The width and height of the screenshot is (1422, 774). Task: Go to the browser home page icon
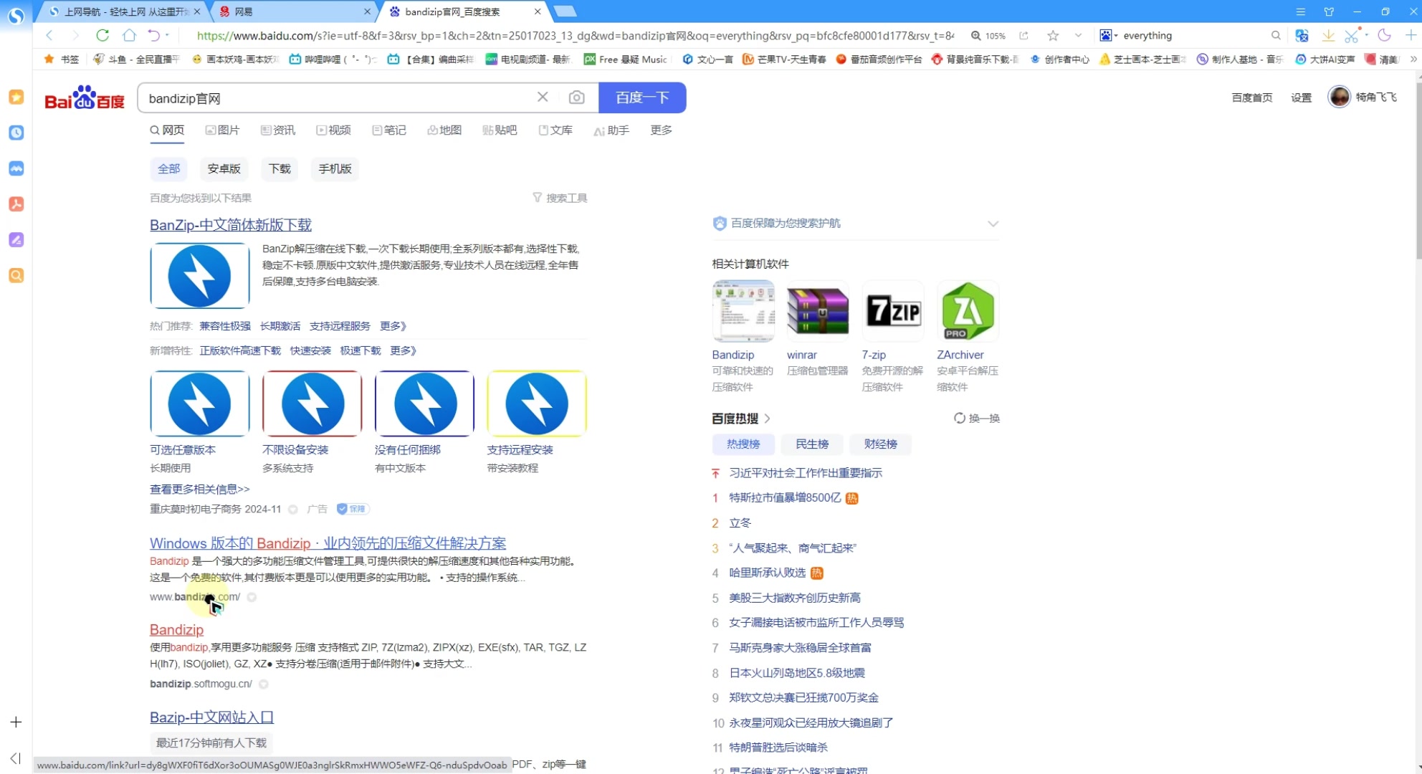pyautogui.click(x=129, y=35)
